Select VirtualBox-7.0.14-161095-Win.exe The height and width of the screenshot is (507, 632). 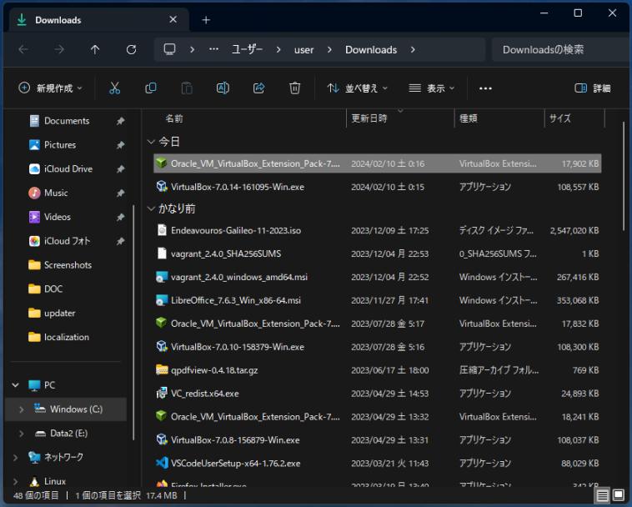point(377,187)
